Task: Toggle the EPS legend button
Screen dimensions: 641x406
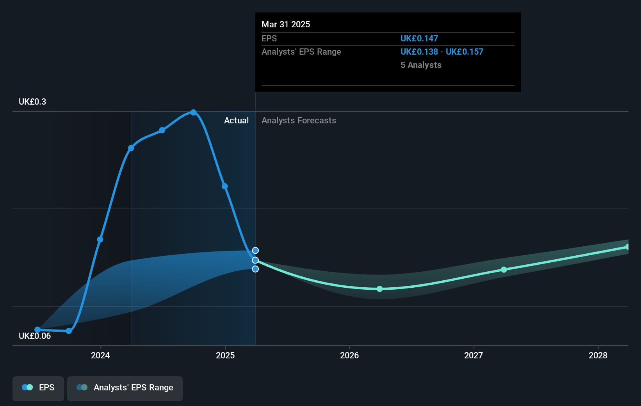Action: pos(38,388)
